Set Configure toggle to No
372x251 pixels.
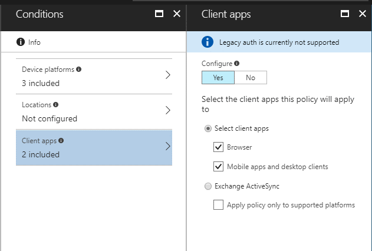(251, 78)
